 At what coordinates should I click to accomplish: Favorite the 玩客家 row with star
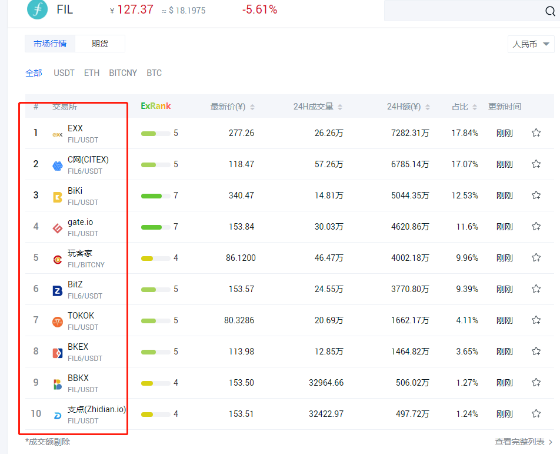coord(536,257)
